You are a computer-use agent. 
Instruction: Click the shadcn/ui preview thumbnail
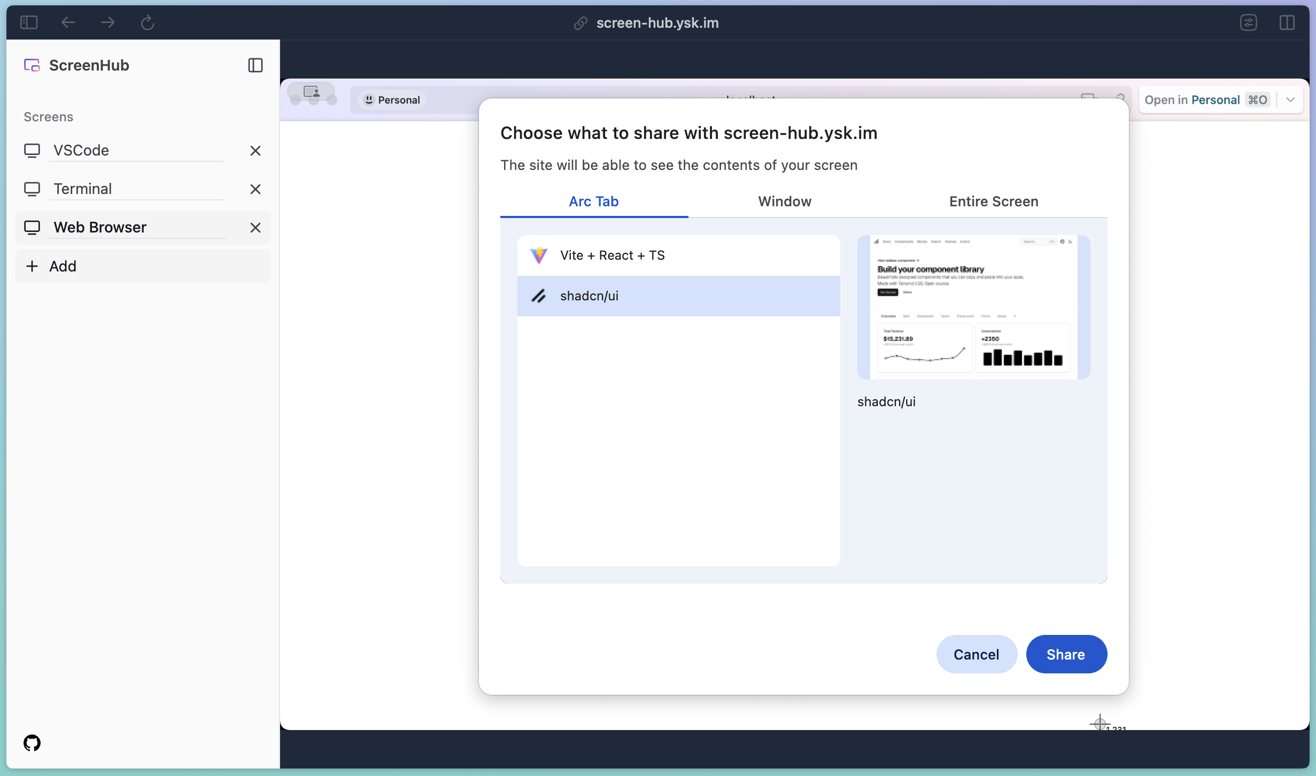[973, 307]
